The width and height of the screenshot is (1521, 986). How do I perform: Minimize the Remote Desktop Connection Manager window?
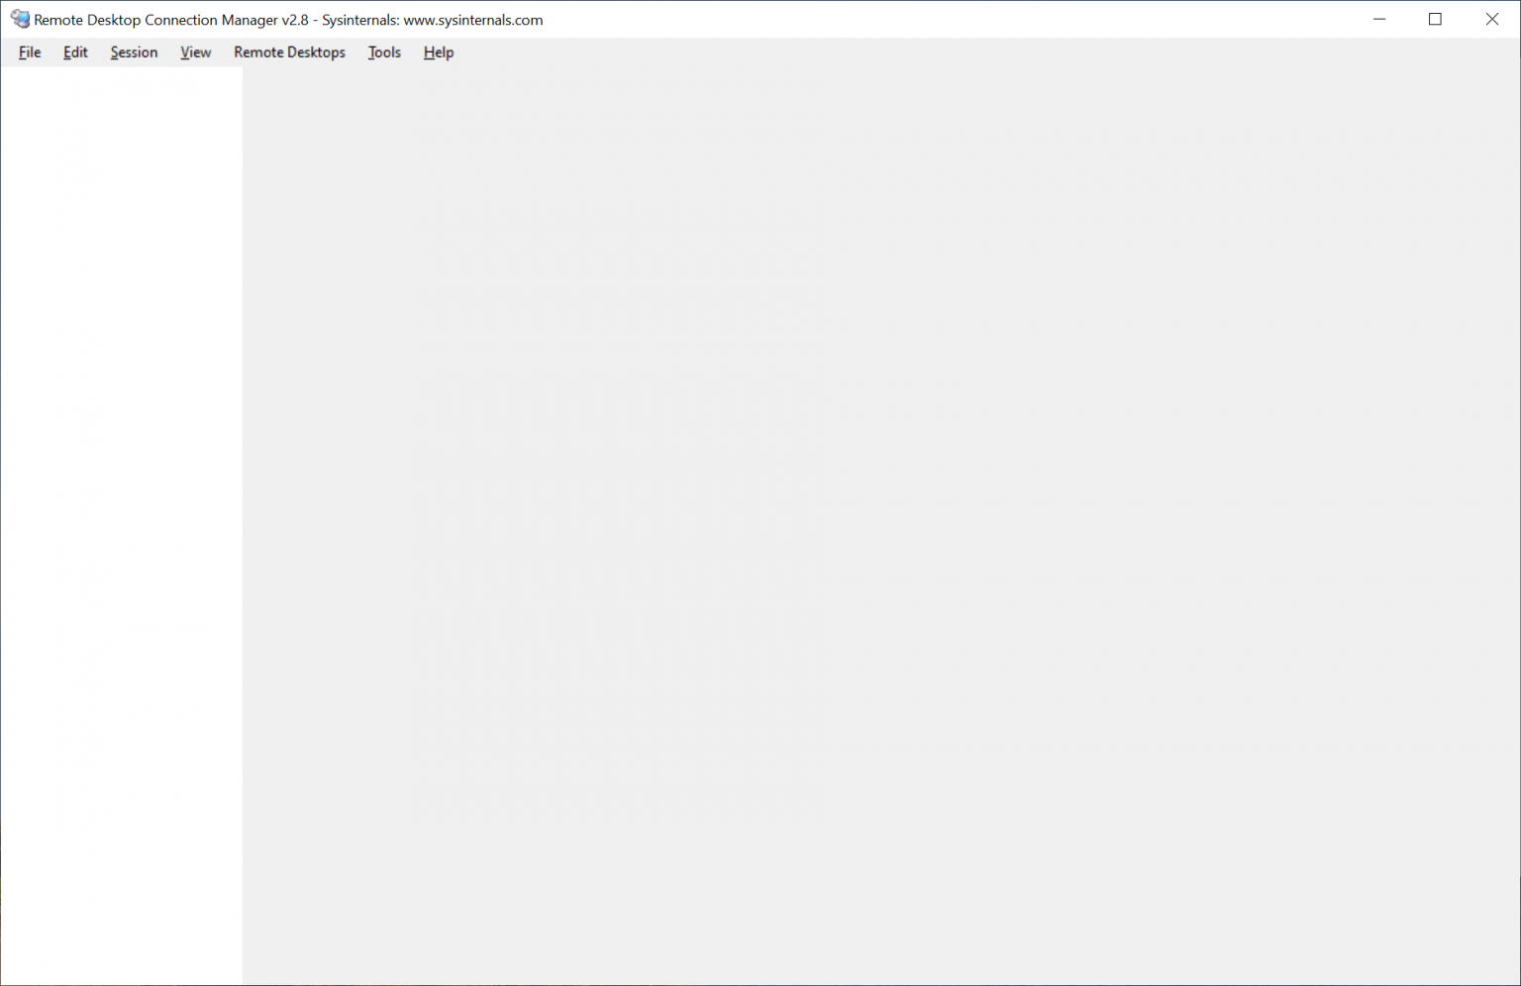1379,20
